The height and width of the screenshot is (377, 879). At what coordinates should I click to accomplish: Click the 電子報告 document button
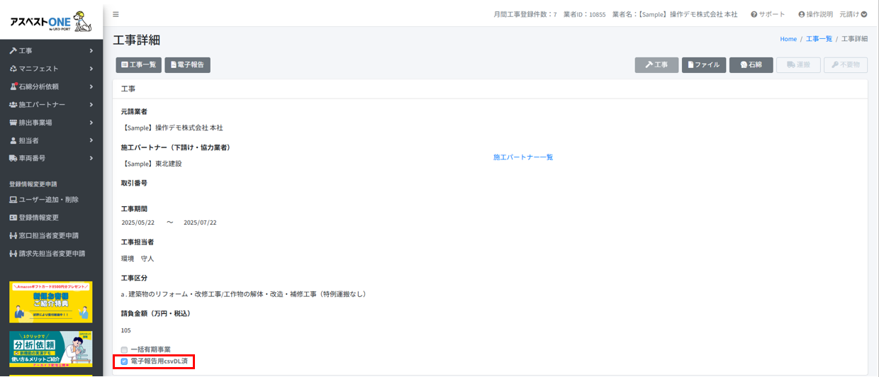[187, 65]
